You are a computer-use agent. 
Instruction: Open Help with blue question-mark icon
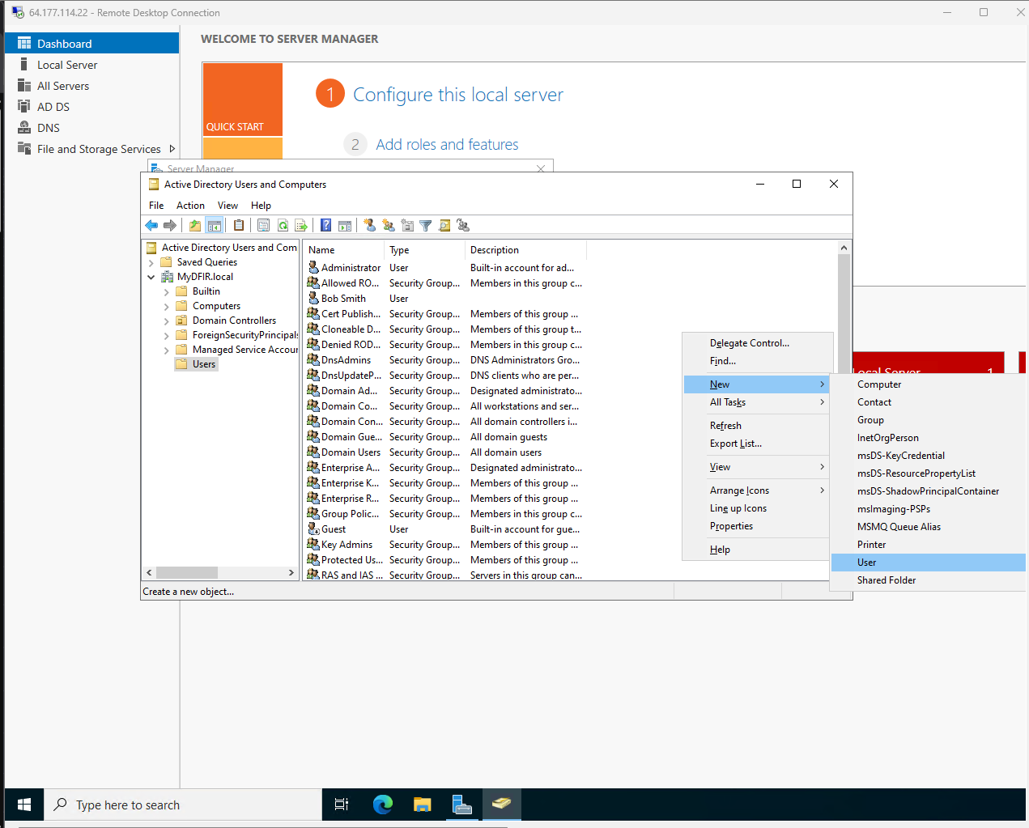(x=326, y=225)
